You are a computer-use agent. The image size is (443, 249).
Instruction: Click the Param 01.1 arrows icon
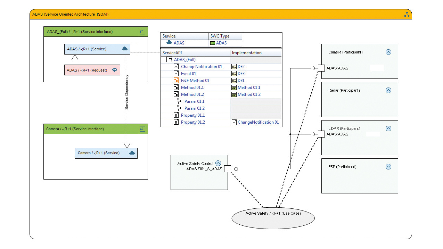[x=179, y=101]
